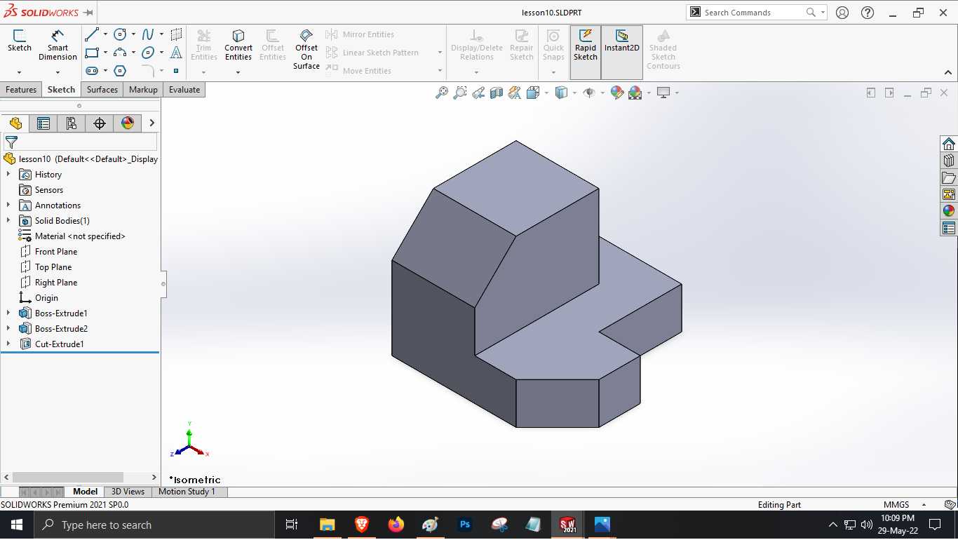Switch to Features tab
The image size is (958, 547).
[x=21, y=90]
